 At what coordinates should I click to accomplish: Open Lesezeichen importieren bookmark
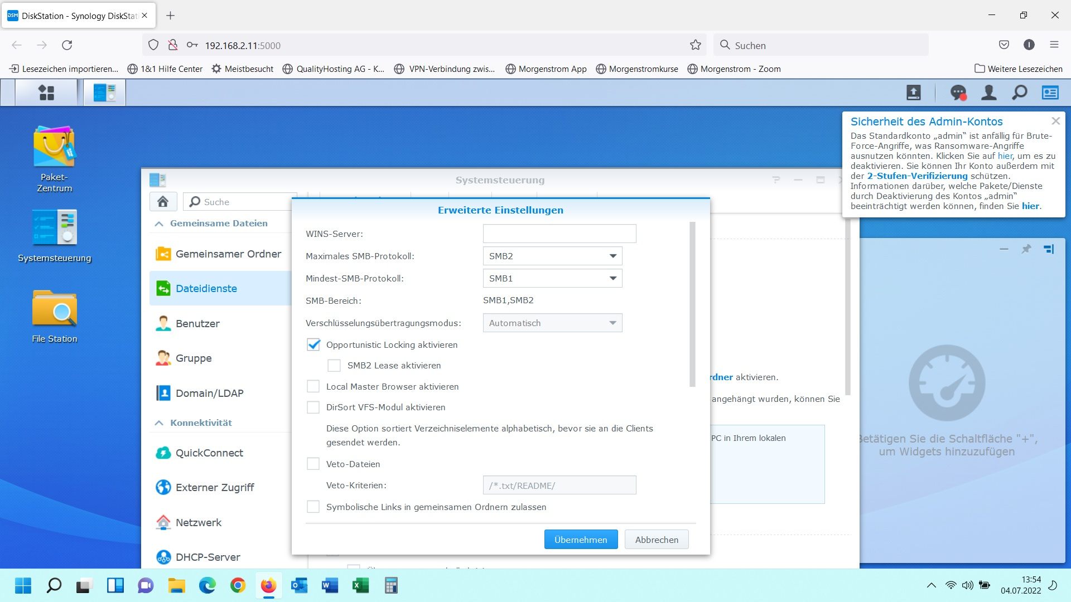tap(64, 69)
